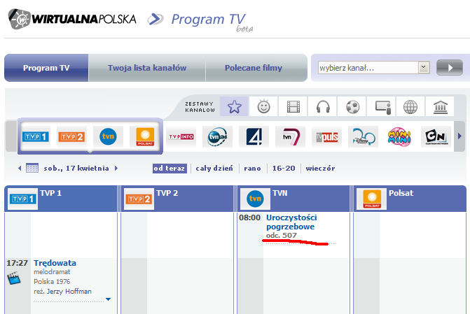Click the go arrow button beside the channel dropdown
470x314 pixels.
point(450,68)
